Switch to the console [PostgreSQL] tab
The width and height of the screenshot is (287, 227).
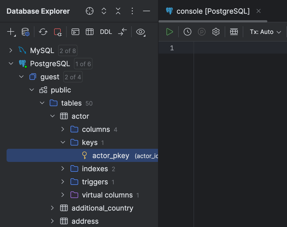[x=213, y=11]
